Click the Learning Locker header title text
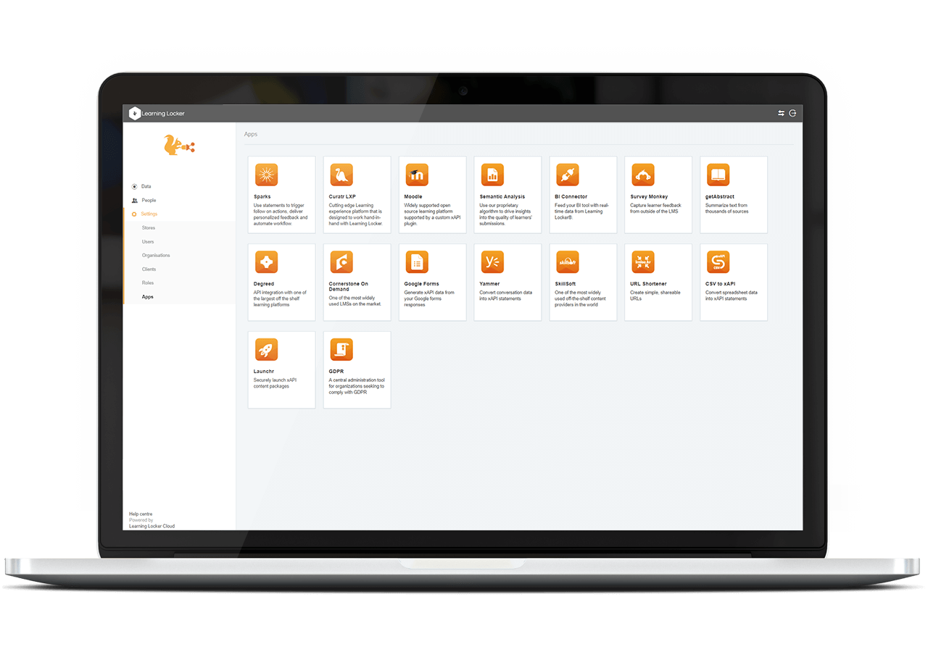Image resolution: width=928 pixels, height=652 pixels. (x=163, y=114)
